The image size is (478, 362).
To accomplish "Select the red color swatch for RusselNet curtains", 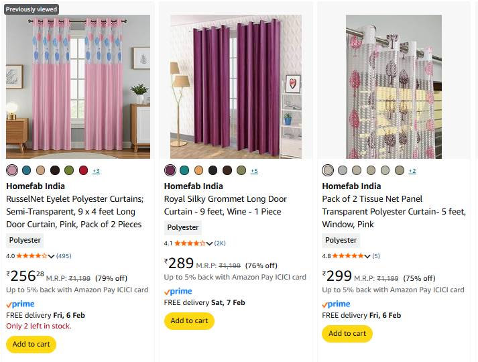I will pos(83,170).
